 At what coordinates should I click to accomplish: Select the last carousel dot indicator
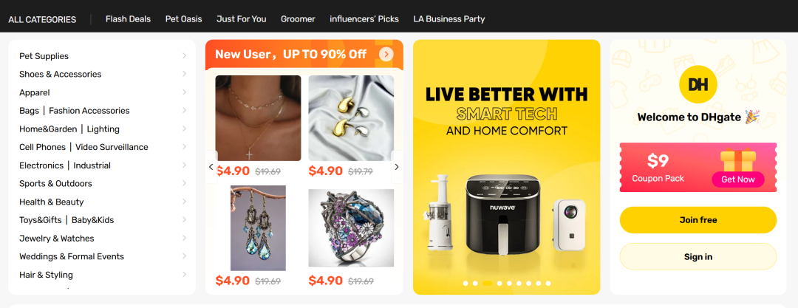click(548, 283)
